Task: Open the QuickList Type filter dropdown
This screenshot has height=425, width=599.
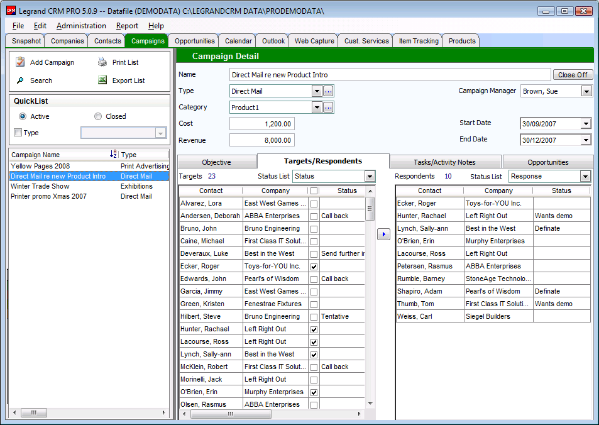Action: (160, 133)
